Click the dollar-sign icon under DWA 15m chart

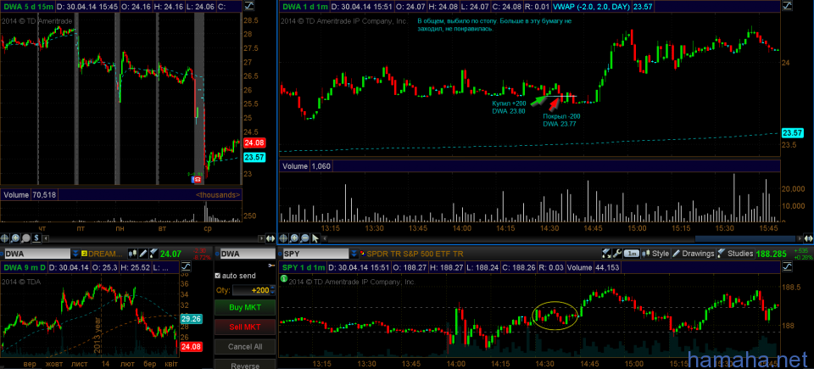(x=36, y=238)
